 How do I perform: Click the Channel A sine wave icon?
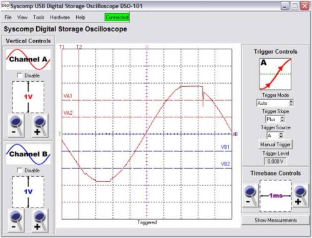pos(28,59)
